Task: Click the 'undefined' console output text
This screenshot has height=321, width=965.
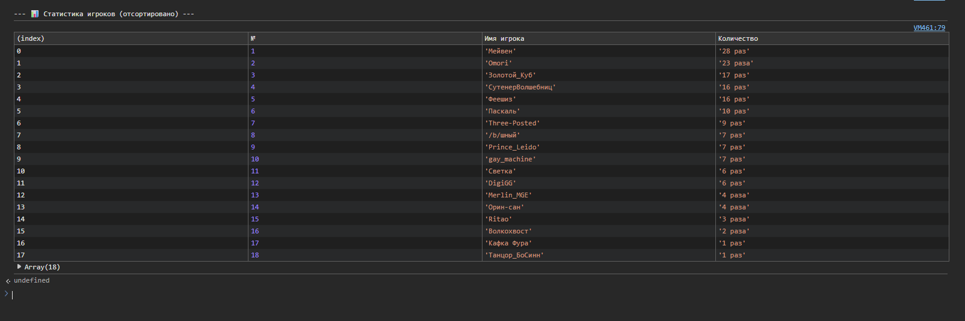Action: click(x=32, y=280)
